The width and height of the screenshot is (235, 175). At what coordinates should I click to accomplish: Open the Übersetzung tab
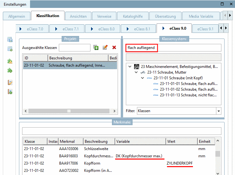point(165,16)
